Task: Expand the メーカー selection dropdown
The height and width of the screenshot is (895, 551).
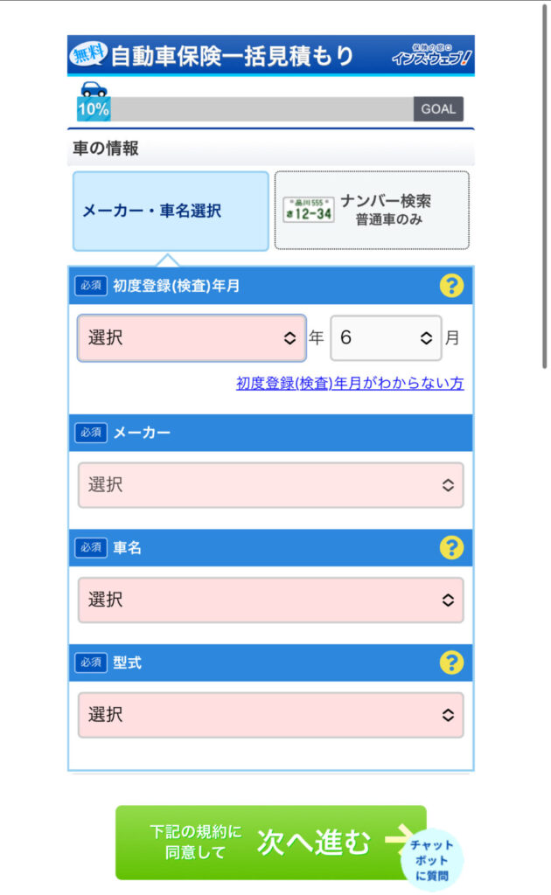Action: tap(270, 485)
